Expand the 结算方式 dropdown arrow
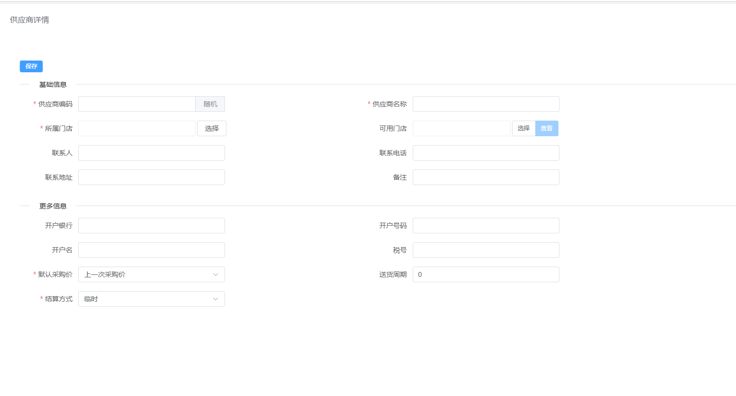 tap(216, 299)
